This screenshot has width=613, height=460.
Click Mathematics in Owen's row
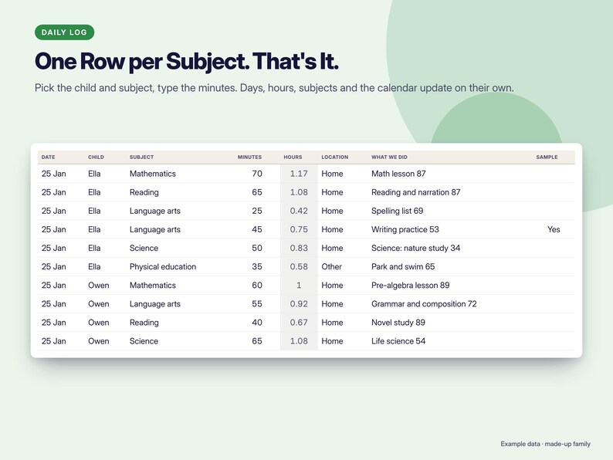(152, 286)
